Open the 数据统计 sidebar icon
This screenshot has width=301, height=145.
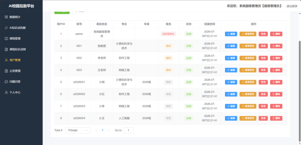click(x=6, y=17)
